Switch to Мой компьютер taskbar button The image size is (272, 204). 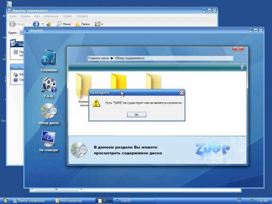point(74,201)
